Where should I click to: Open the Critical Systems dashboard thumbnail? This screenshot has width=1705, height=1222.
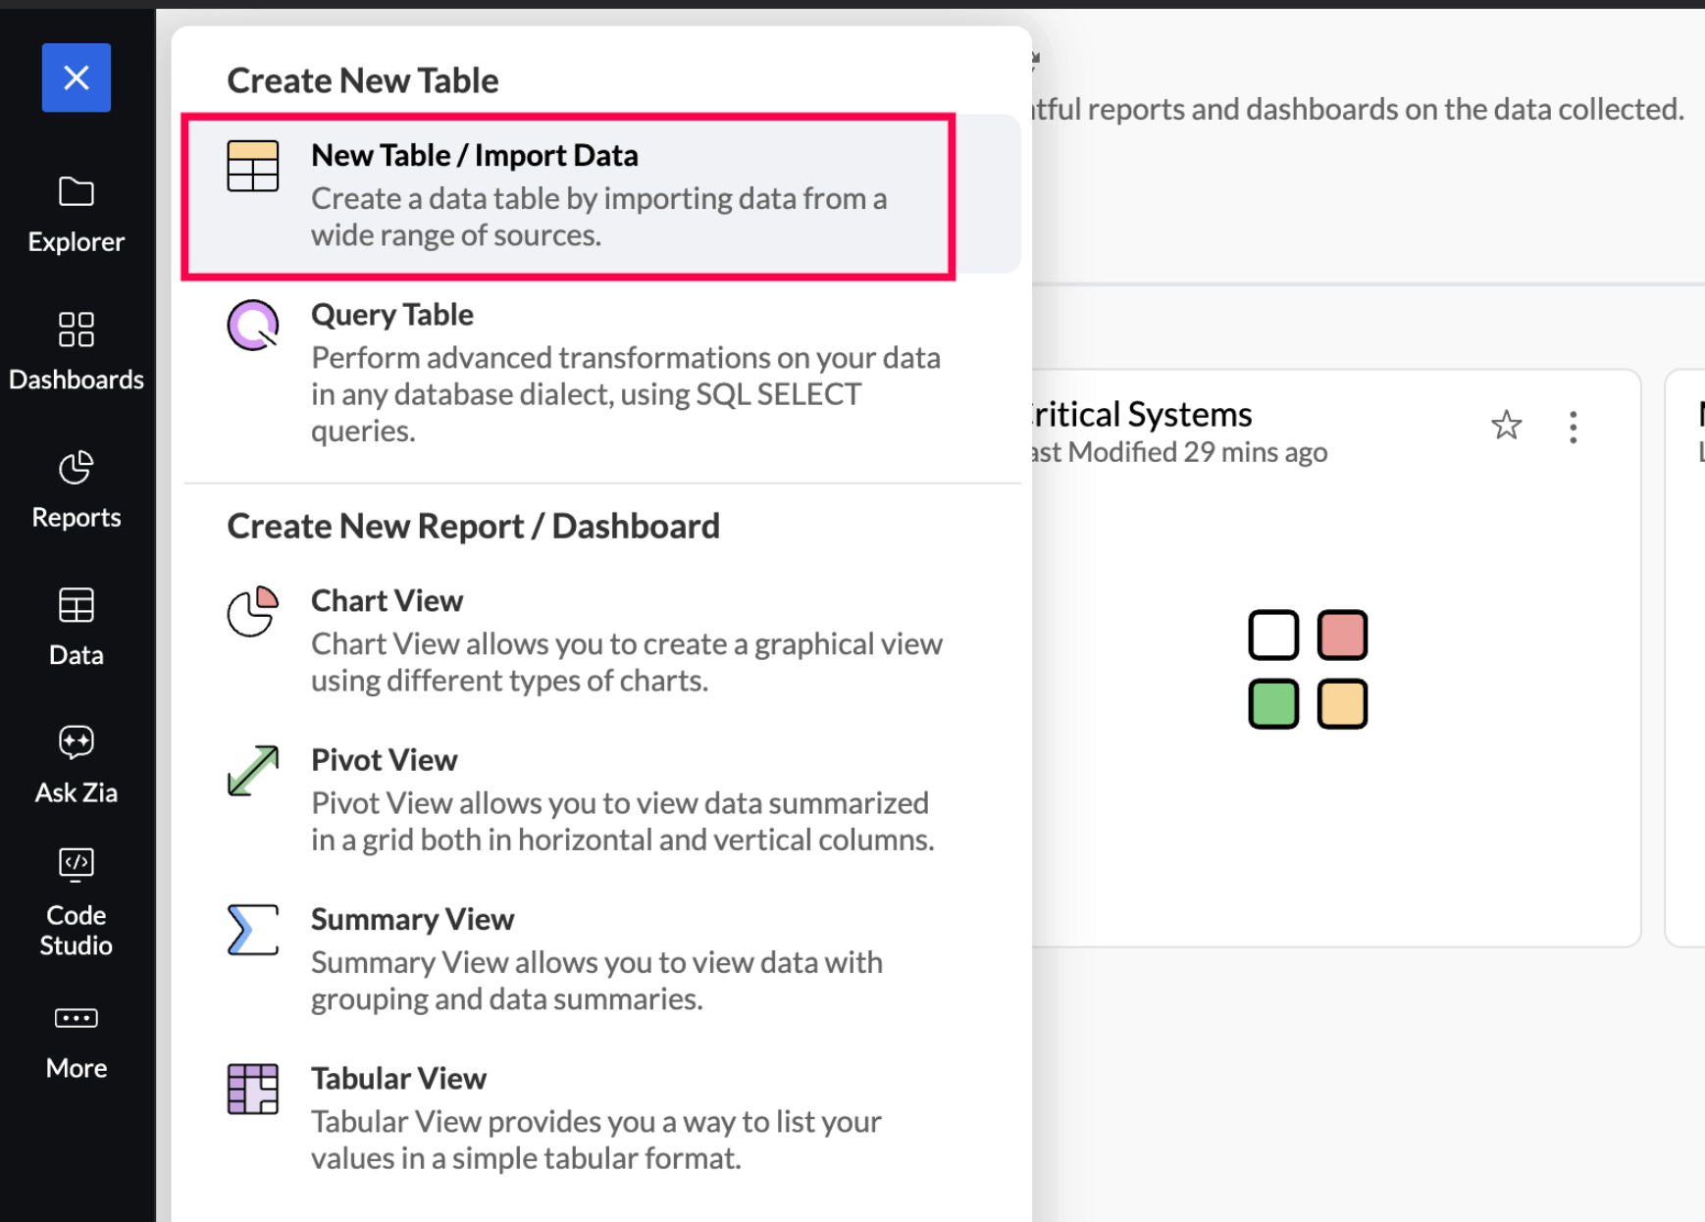coord(1308,670)
